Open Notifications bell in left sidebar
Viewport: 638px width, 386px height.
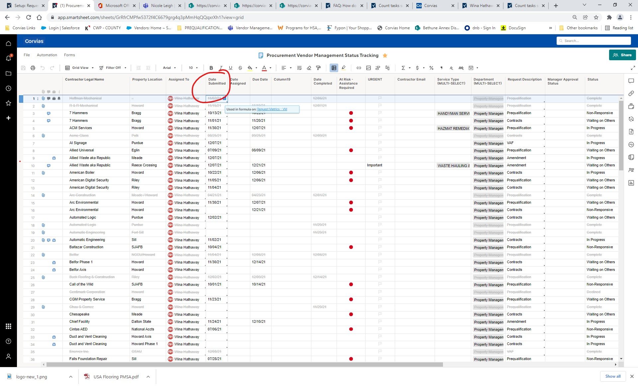click(9, 58)
